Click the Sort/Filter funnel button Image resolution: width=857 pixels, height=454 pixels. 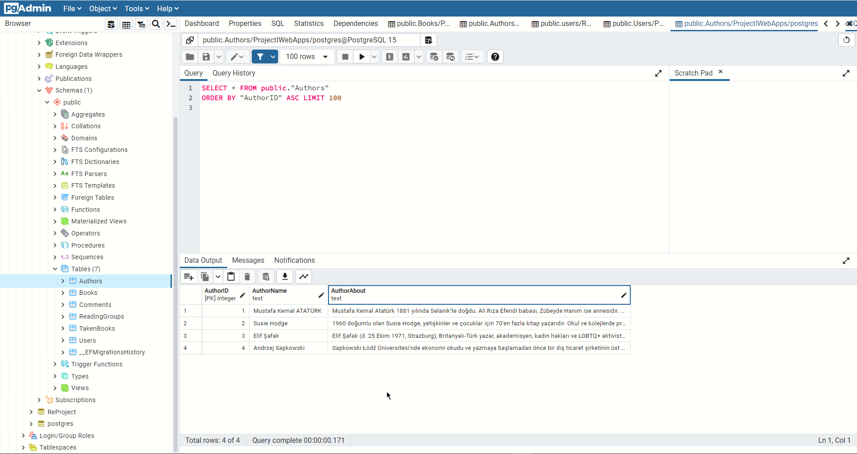pyautogui.click(x=260, y=57)
